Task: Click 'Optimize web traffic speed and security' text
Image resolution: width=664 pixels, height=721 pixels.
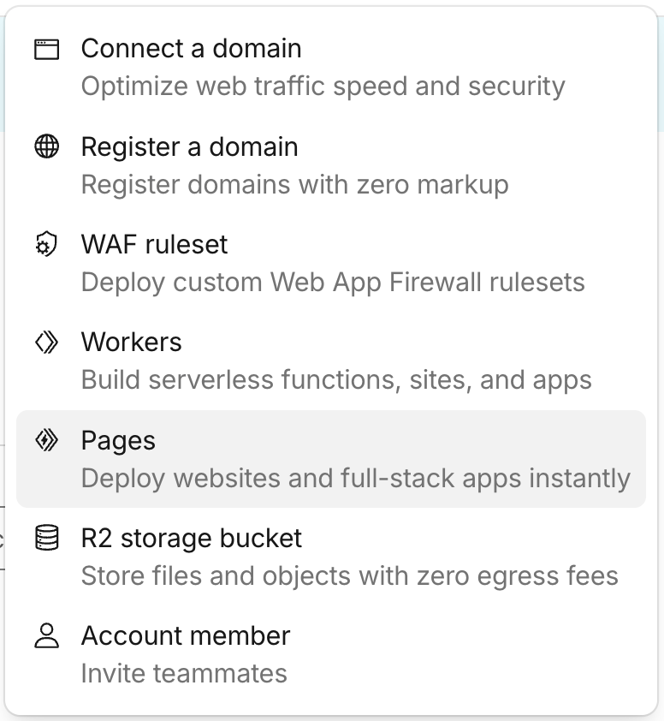Action: pyautogui.click(x=323, y=86)
